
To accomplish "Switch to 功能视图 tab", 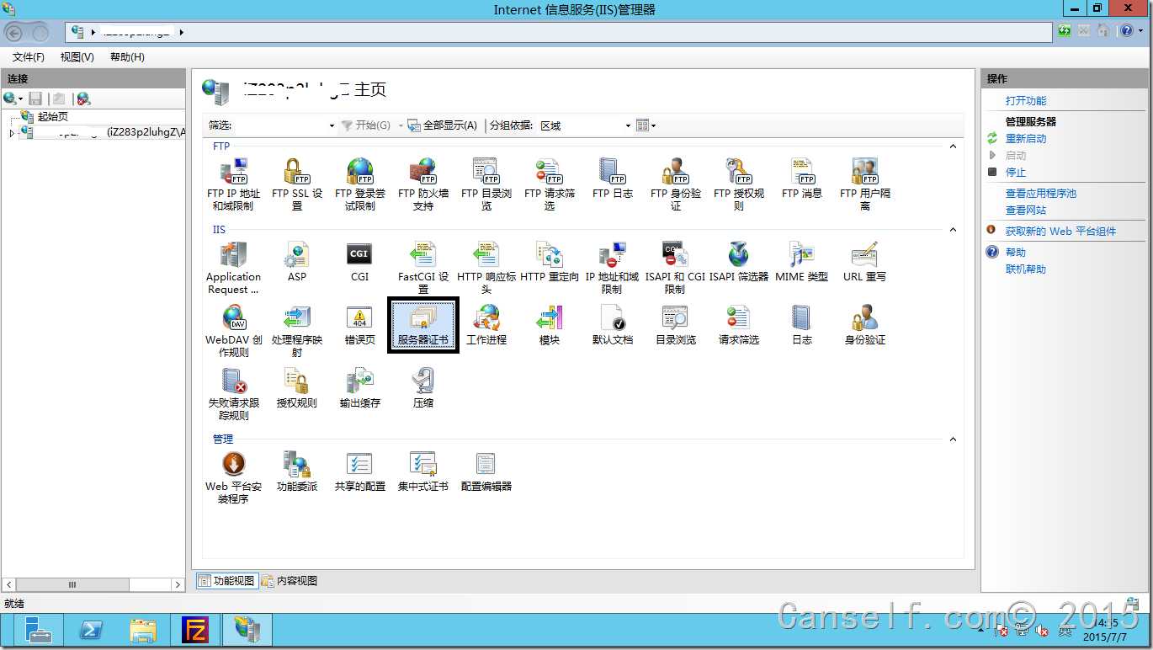I will (x=226, y=581).
